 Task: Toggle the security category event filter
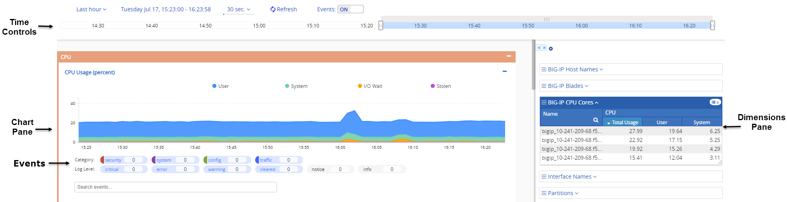[x=124, y=160]
